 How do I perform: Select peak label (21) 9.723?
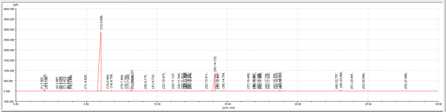point(153,82)
